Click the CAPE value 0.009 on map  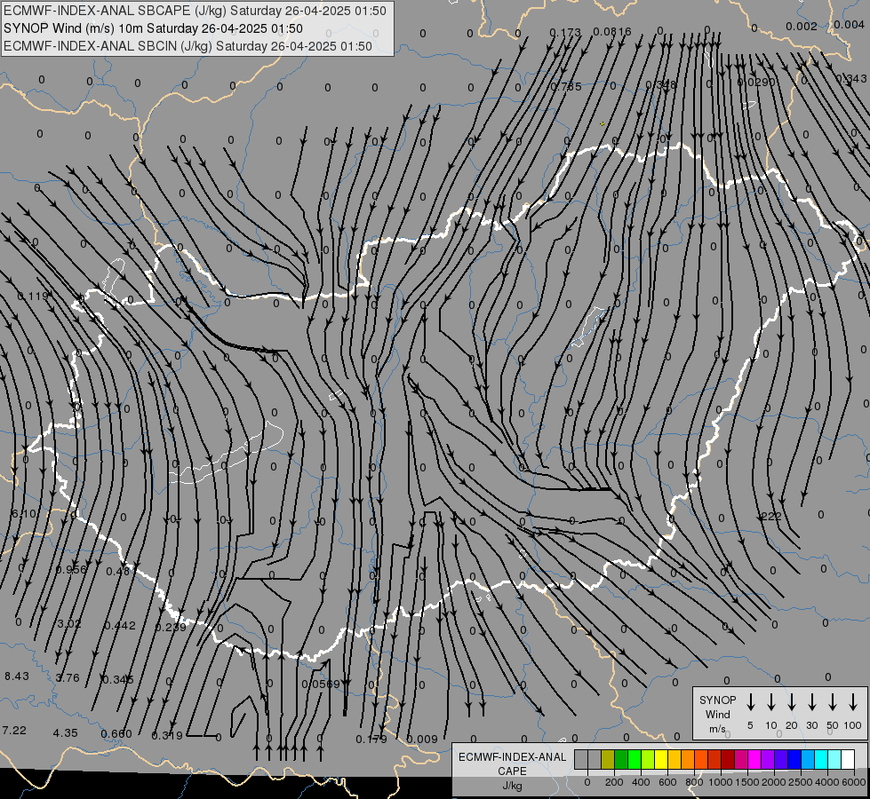422,740
